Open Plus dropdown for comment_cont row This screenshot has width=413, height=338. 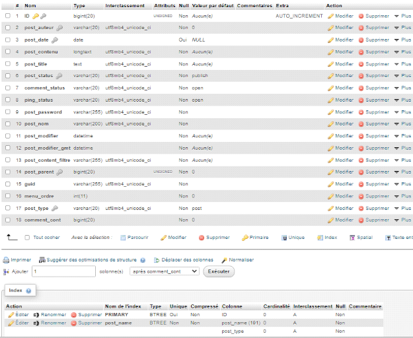click(x=402, y=220)
